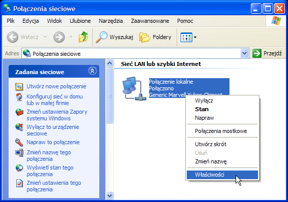Open the forward history dropdown arrow

click(71, 37)
